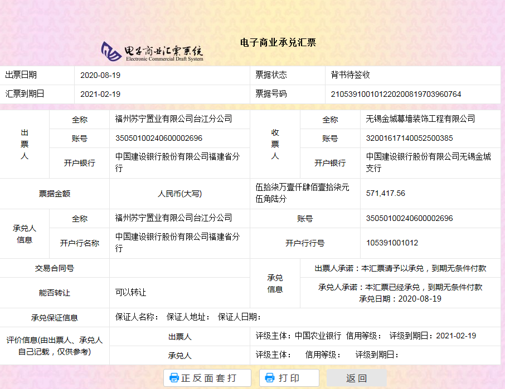Select the 保证人日期 label
The height and width of the screenshot is (389, 505).
click(239, 317)
